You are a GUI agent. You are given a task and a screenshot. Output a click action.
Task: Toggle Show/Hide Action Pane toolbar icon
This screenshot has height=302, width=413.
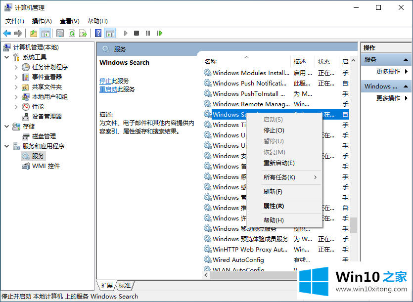click(x=110, y=33)
